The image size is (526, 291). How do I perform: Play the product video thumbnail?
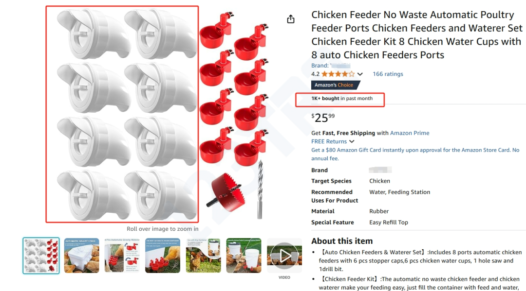coord(284,256)
